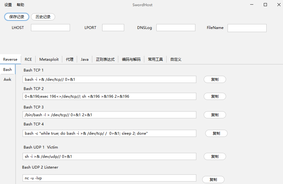Click into the nc -u -lvp command box

(x=109, y=178)
